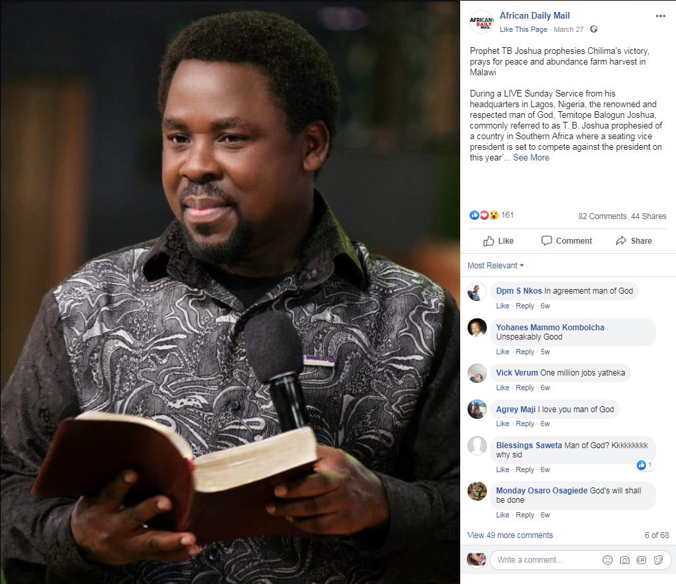Click the like badge on Blessings Saweta's comment
The width and height of the screenshot is (676, 584).
point(645,465)
